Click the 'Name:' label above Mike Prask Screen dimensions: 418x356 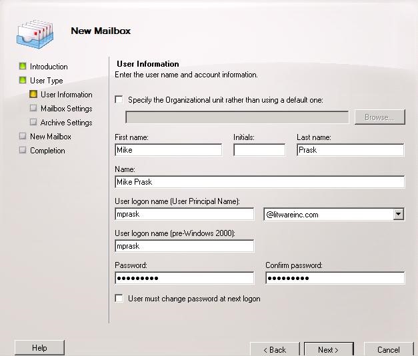pos(125,169)
